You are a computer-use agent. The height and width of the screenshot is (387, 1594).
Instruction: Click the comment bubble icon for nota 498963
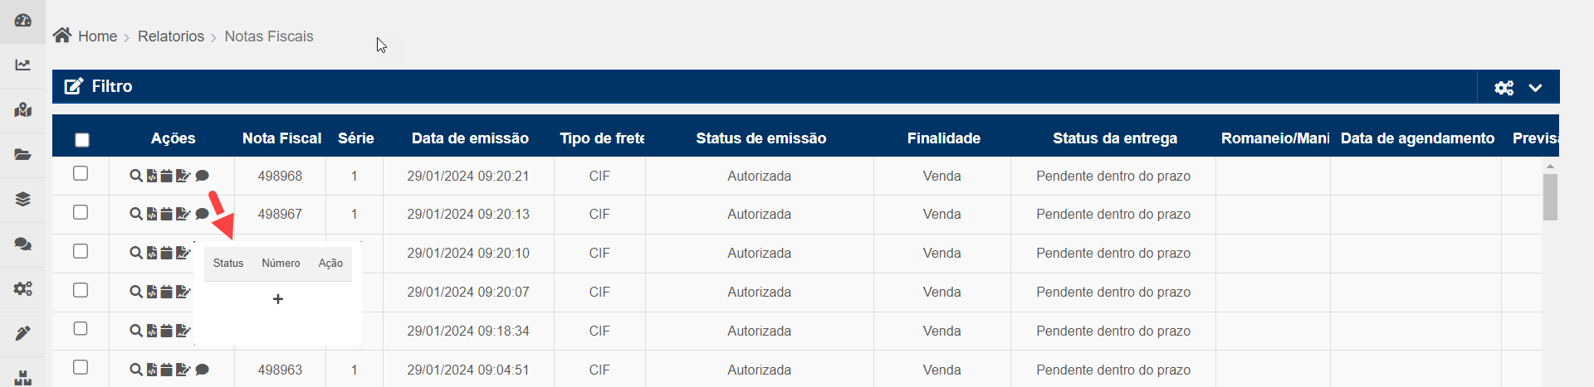tap(202, 370)
